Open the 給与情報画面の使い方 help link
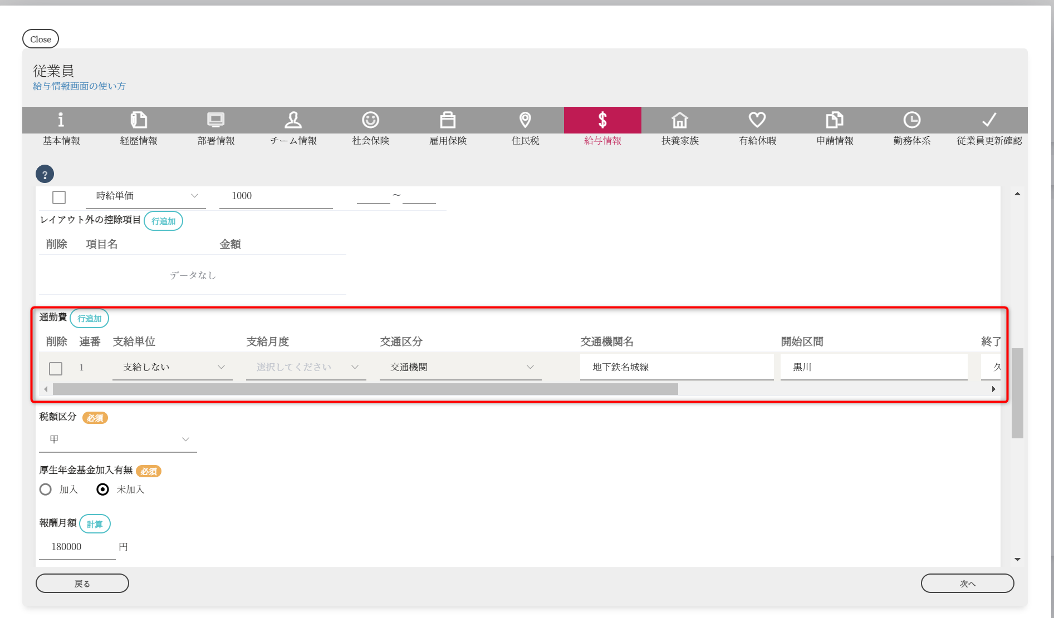 [x=79, y=86]
